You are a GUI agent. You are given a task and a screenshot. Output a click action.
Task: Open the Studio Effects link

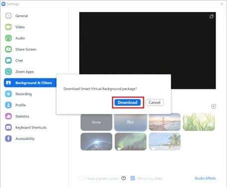click(205, 178)
